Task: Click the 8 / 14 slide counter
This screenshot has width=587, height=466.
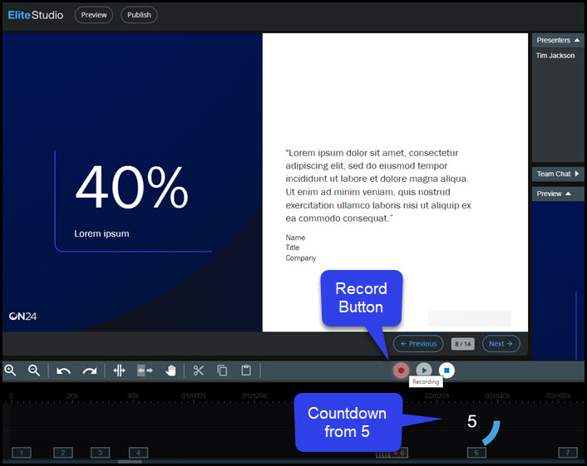Action: [x=463, y=344]
